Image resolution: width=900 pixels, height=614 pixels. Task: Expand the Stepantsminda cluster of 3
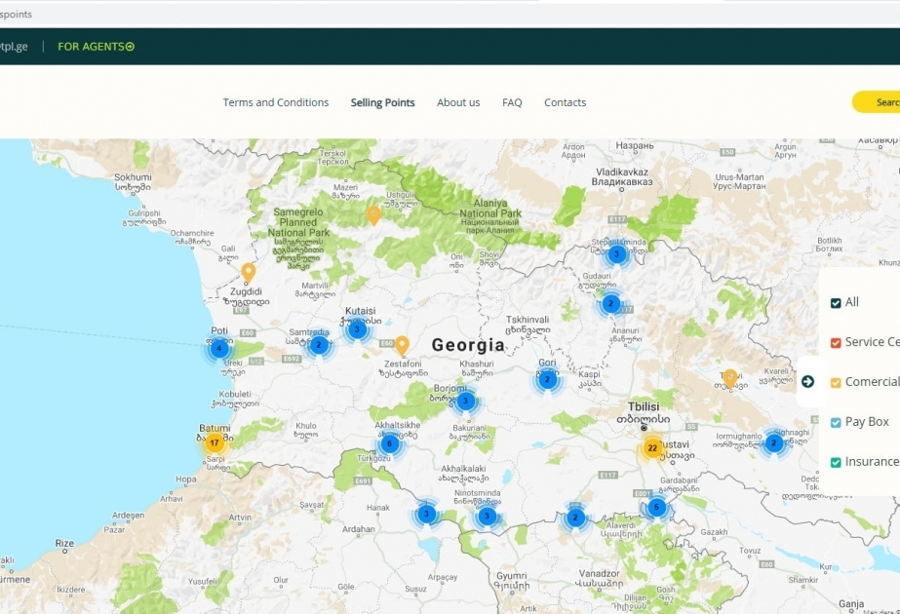coord(616,253)
